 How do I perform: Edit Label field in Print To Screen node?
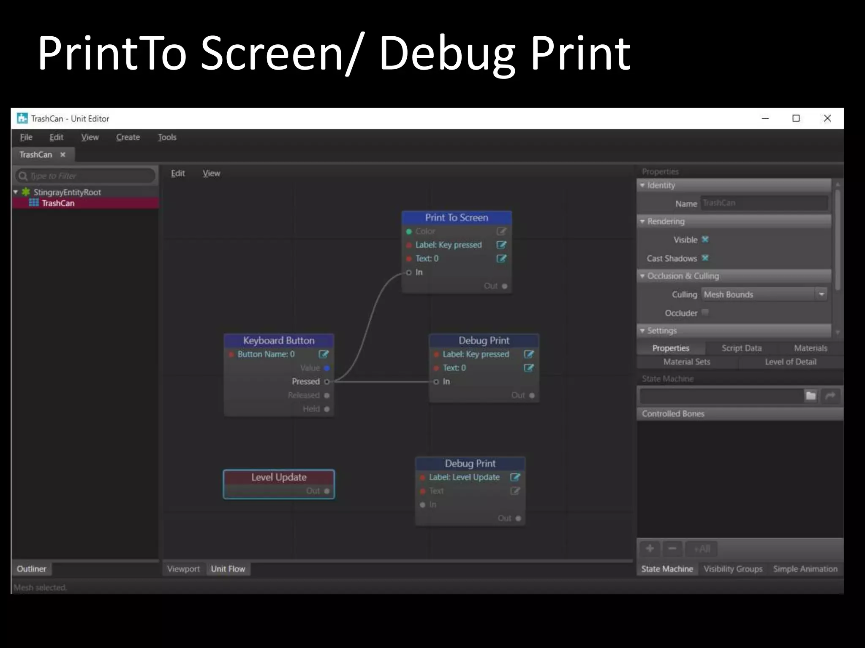(501, 245)
